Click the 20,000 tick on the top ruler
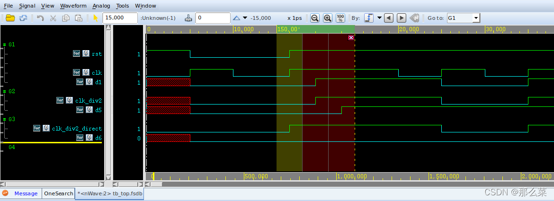Image resolution: width=554 pixels, height=201 pixels. (x=409, y=29)
